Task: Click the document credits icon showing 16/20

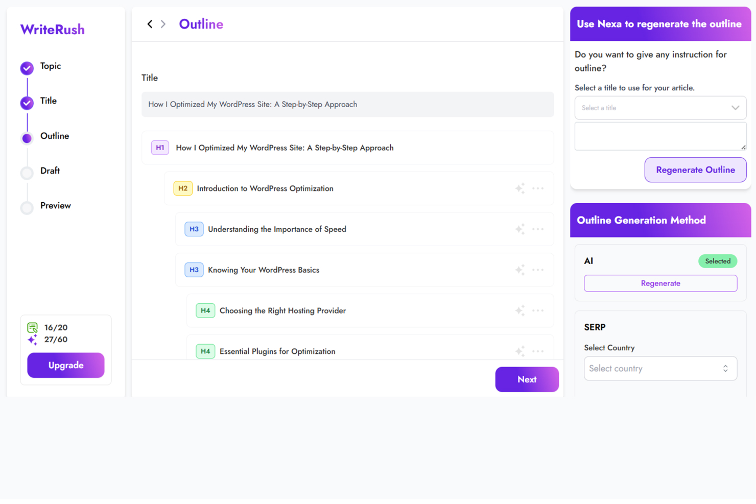Action: [x=32, y=327]
